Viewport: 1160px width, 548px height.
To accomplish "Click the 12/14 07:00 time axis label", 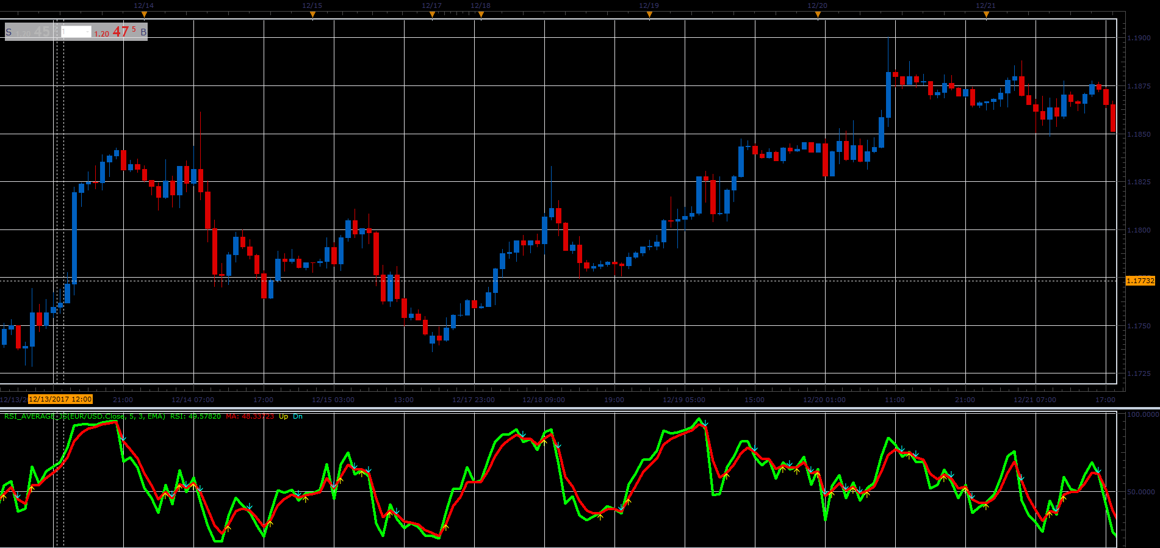I will pos(193,400).
